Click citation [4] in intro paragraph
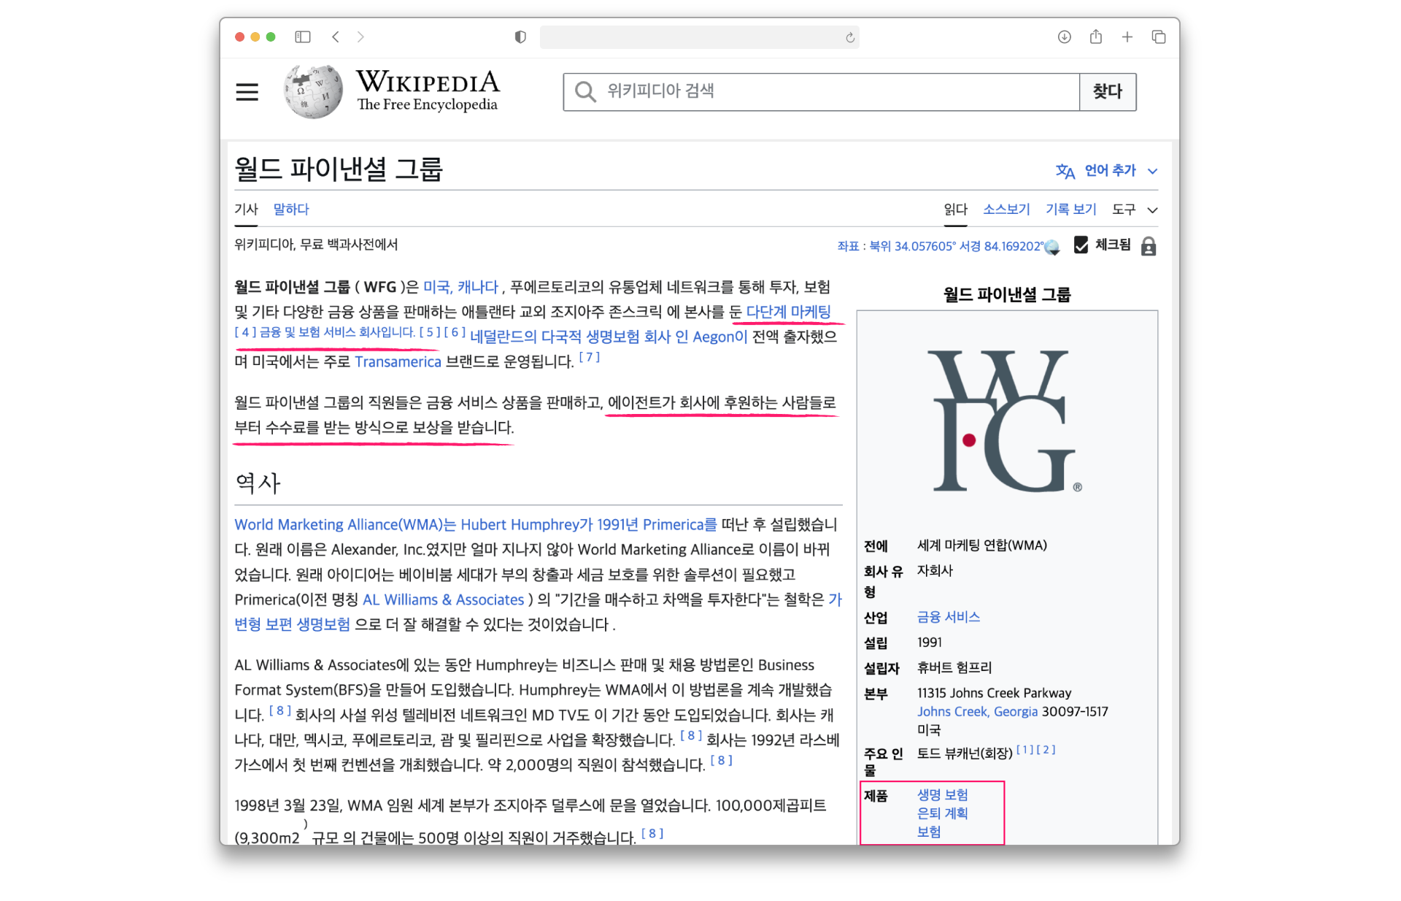Viewport: 1401px width, 901px height. 245,332
